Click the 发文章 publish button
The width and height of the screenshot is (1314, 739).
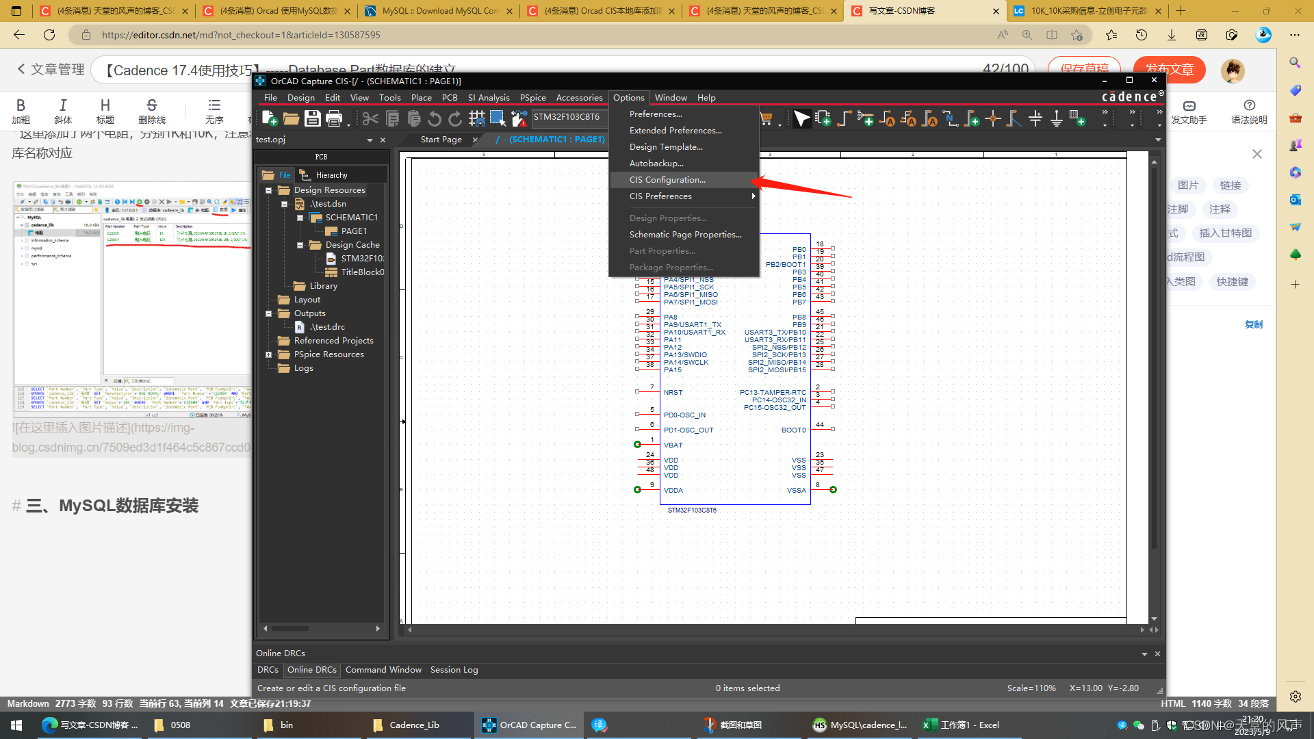point(1170,68)
